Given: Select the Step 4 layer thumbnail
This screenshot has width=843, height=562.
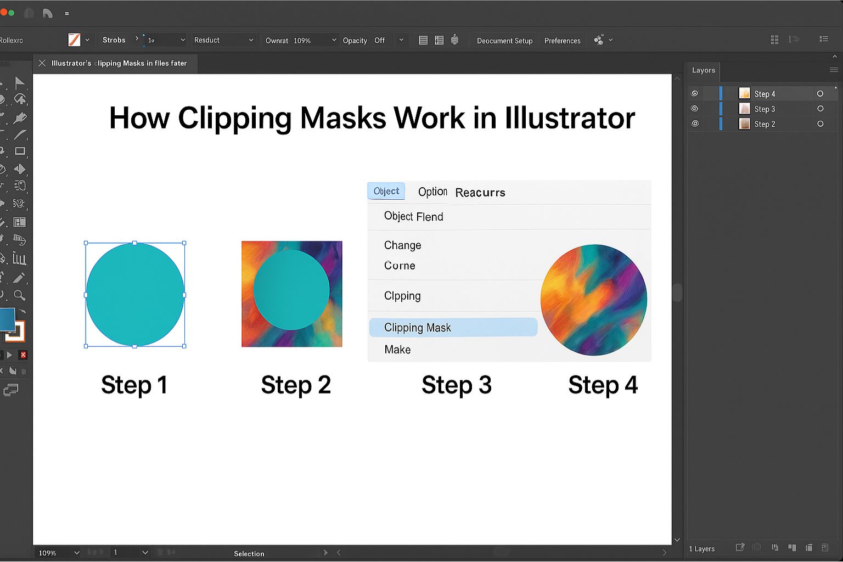Looking at the screenshot, I should 744,94.
